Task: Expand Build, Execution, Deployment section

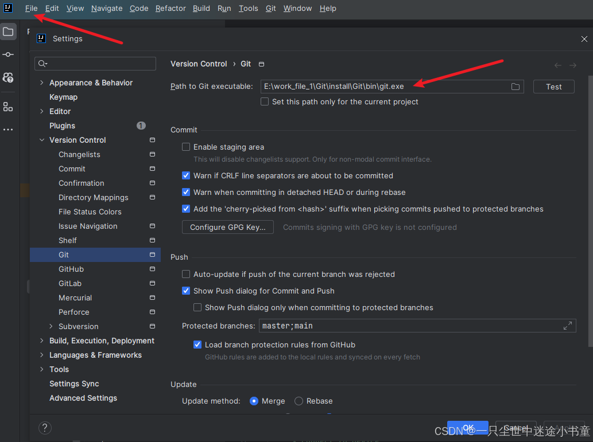Action: pos(41,341)
